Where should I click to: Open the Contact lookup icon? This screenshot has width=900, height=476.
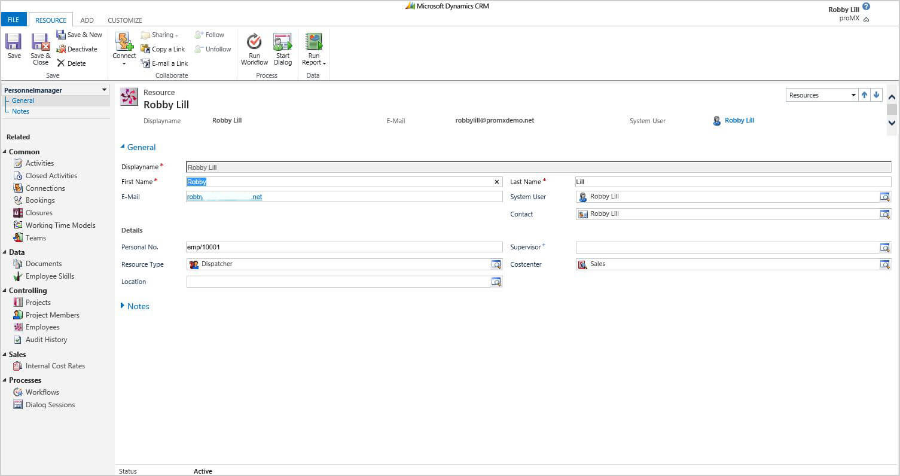click(885, 214)
